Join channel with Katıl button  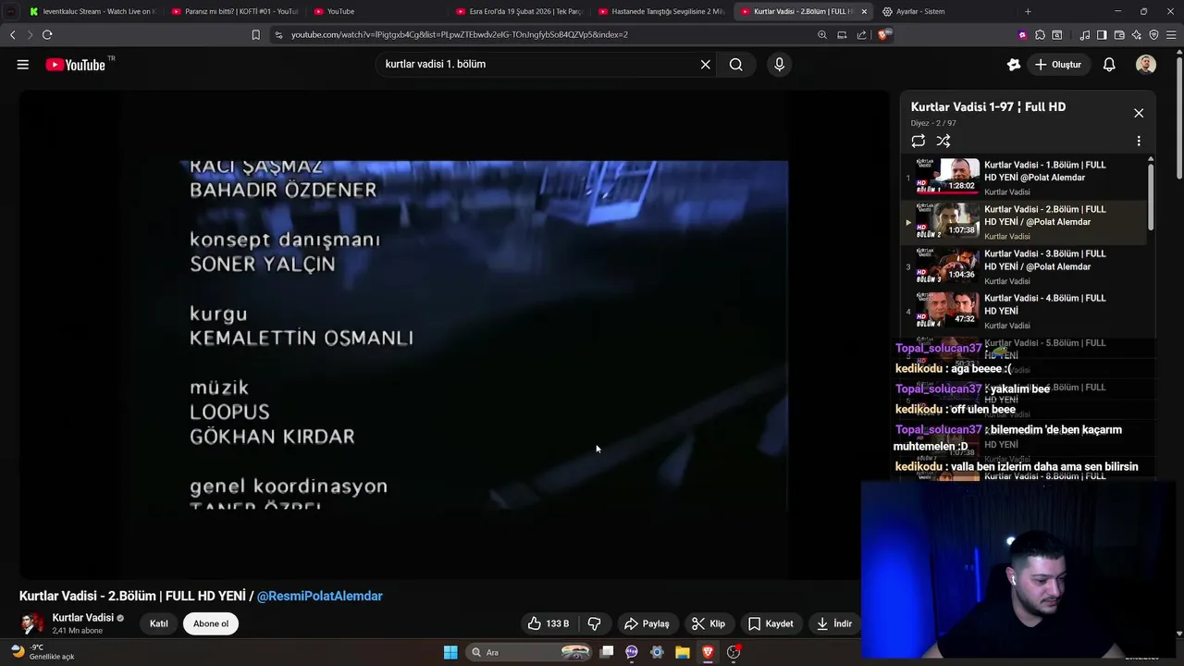pyautogui.click(x=159, y=623)
